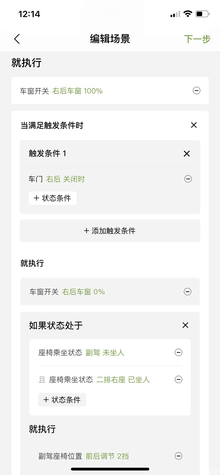This screenshot has width=220, height=475.
Task: Change the 右后车窗 0% value
Action: [83, 292]
